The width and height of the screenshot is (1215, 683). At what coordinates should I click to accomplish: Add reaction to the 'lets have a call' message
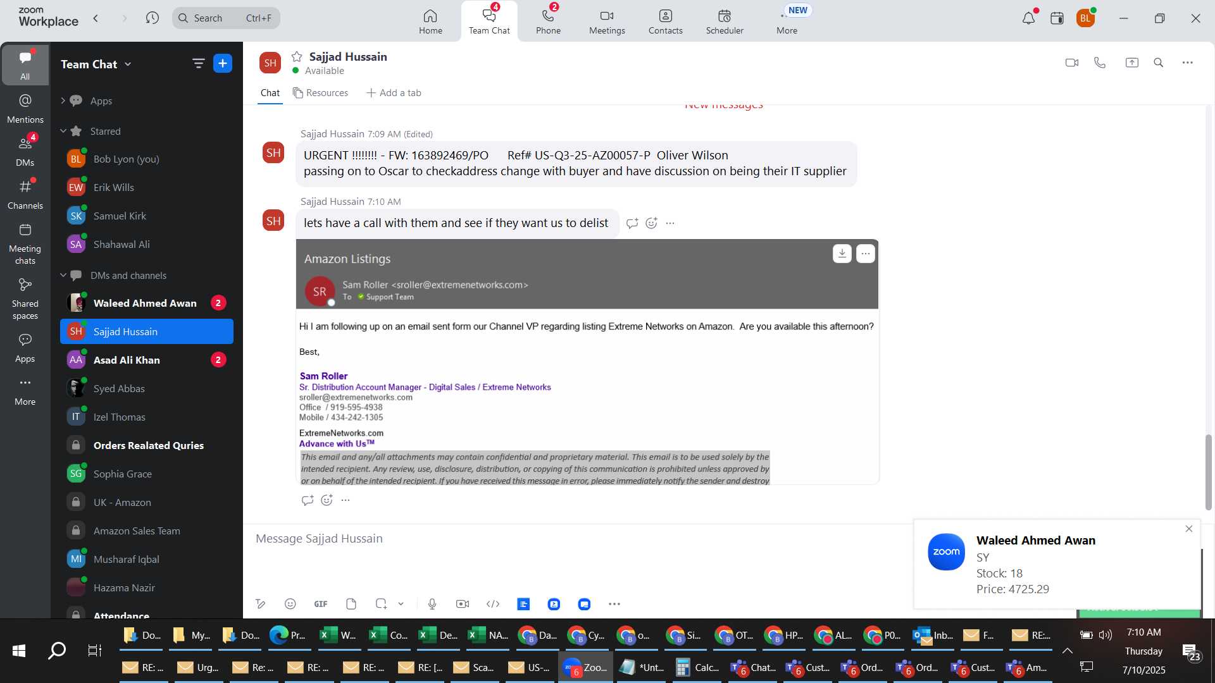click(651, 223)
